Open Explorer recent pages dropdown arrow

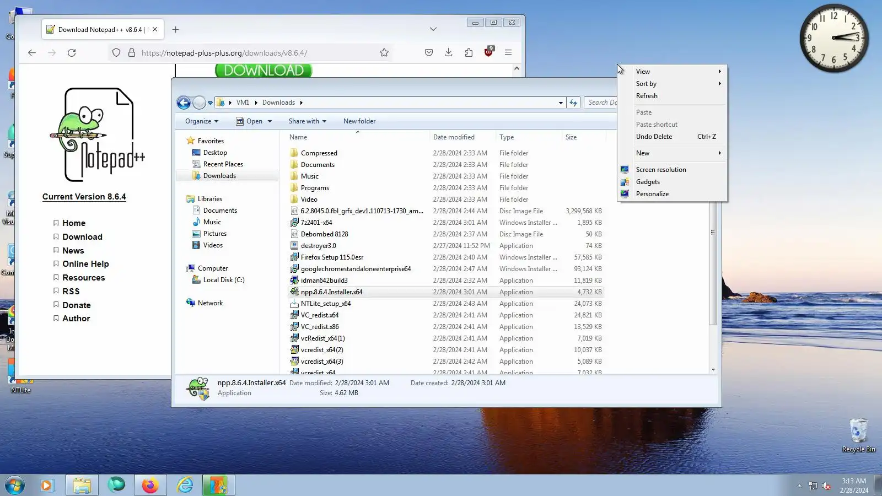coord(210,103)
